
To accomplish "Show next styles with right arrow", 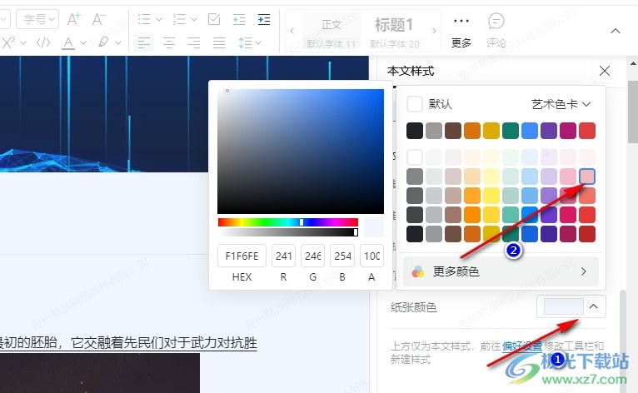I will [x=434, y=31].
